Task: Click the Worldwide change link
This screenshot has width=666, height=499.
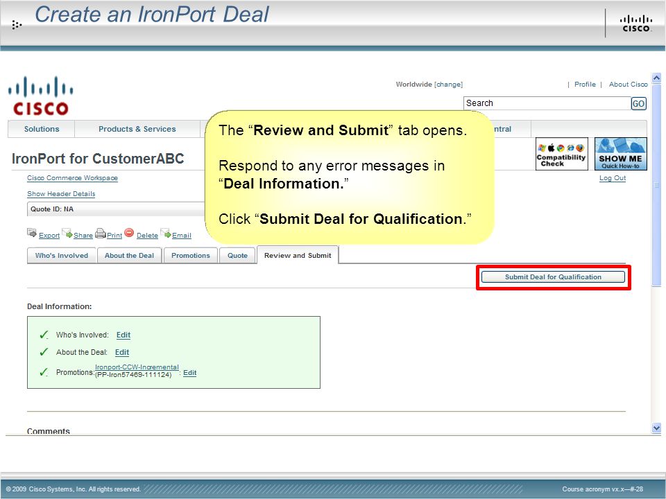Action: pyautogui.click(x=448, y=84)
